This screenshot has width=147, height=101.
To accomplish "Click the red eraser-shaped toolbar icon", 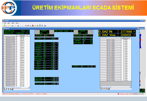I will tap(28, 26).
